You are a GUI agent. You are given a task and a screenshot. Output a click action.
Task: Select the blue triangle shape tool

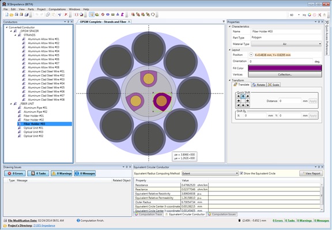[x=118, y=14]
